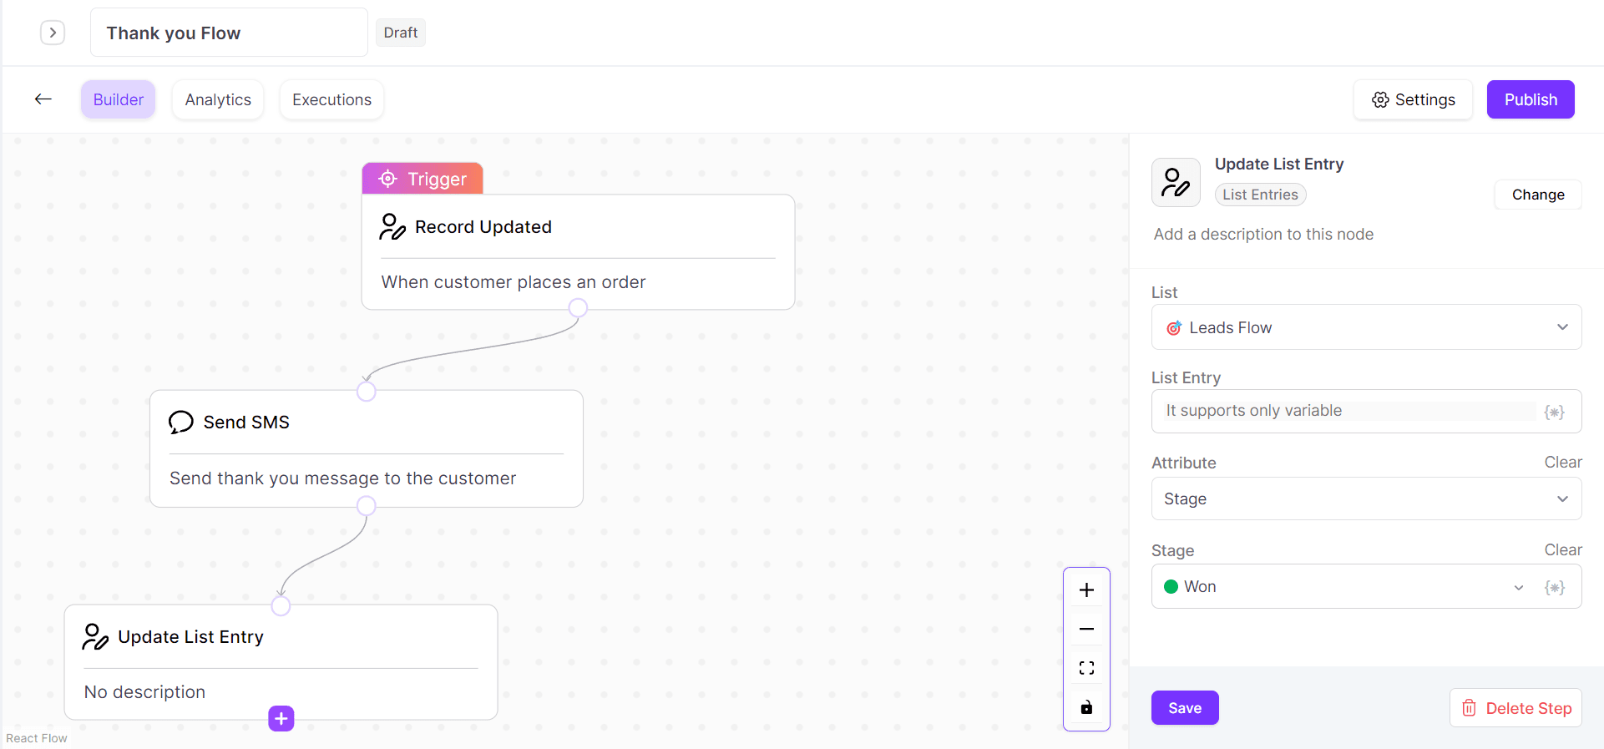Screen dimensions: 1604x749
Task: Select the Send SMS node
Action: tap(366, 448)
